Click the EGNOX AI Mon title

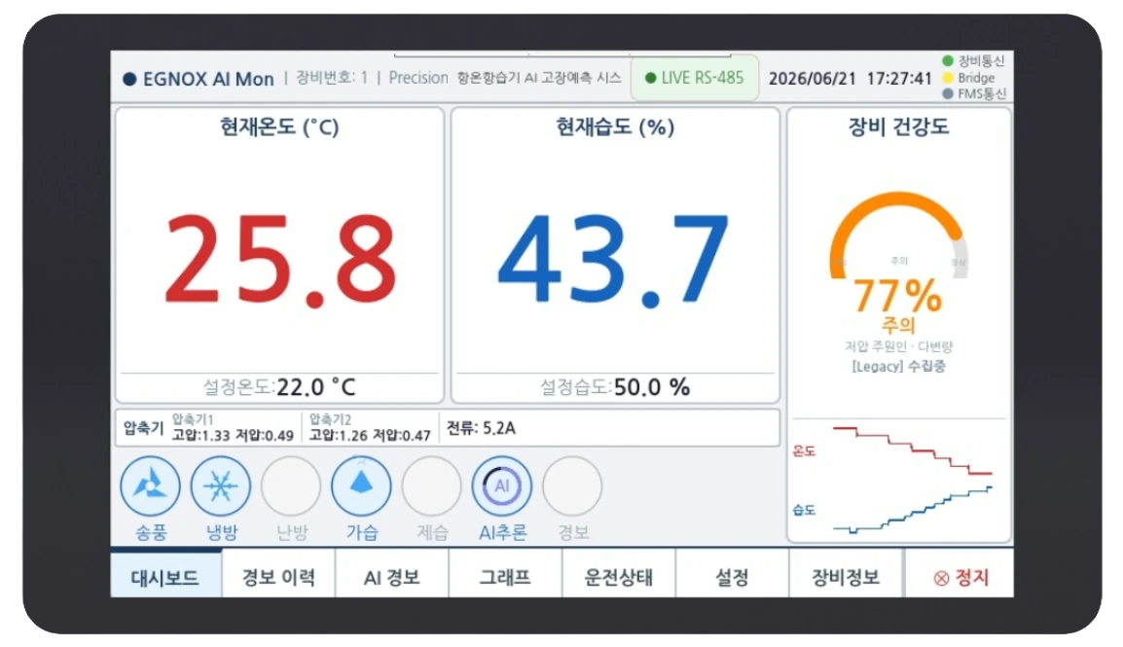(x=208, y=79)
